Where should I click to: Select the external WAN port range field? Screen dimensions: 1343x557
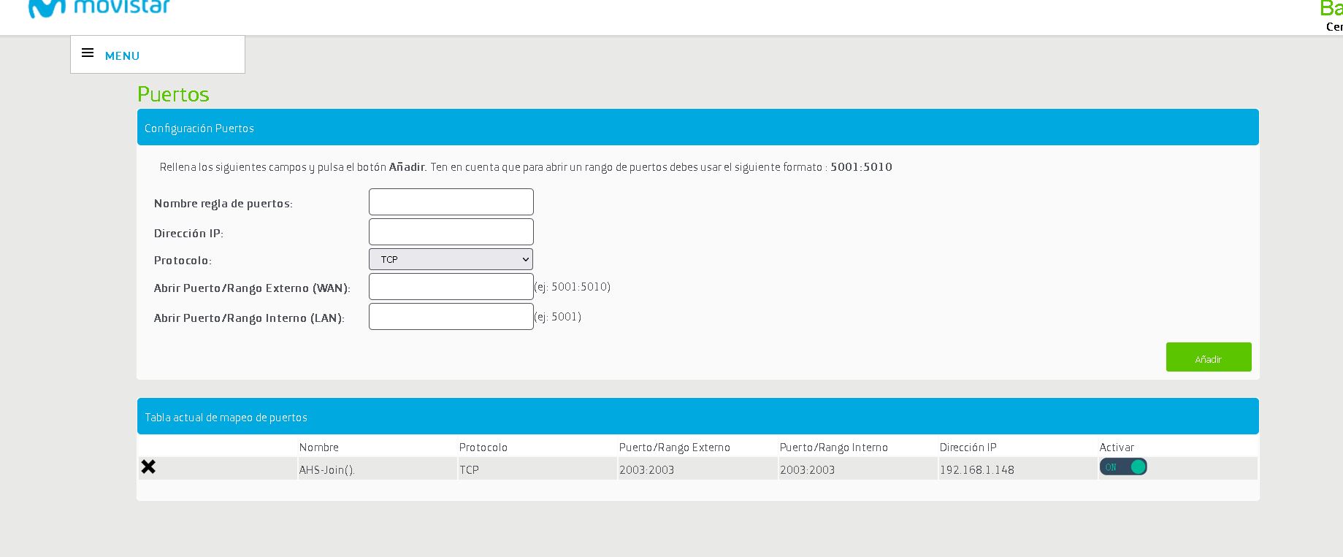[451, 287]
